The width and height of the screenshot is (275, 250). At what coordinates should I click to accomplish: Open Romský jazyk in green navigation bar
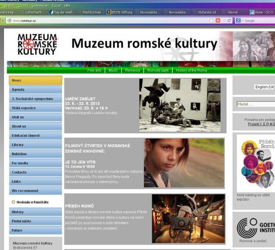(x=158, y=70)
